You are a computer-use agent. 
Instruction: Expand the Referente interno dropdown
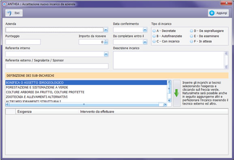pyautogui.click(x=106, y=54)
